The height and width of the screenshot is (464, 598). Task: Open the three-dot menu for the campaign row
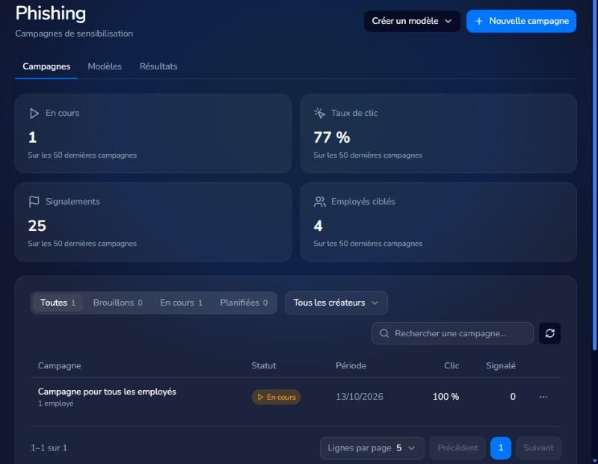543,397
